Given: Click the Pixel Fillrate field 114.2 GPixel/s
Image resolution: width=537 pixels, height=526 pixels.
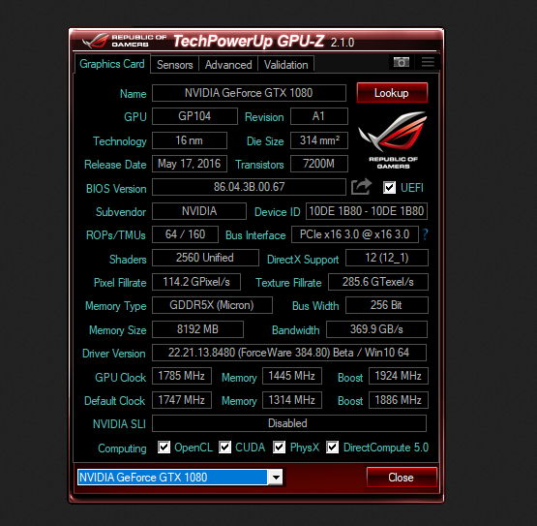Looking at the screenshot, I should coord(195,282).
